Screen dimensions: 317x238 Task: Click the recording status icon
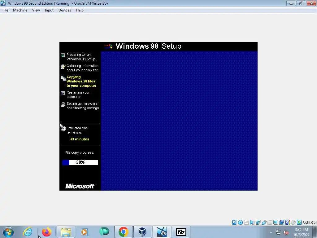pos(281,223)
